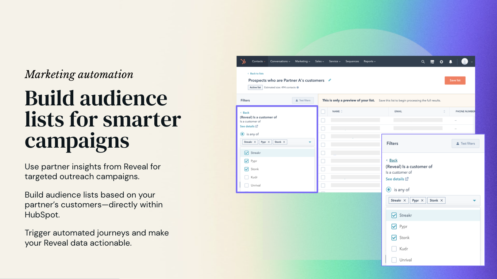This screenshot has width=497, height=279.
Task: Open the Marketing menu
Action: pos(302,62)
